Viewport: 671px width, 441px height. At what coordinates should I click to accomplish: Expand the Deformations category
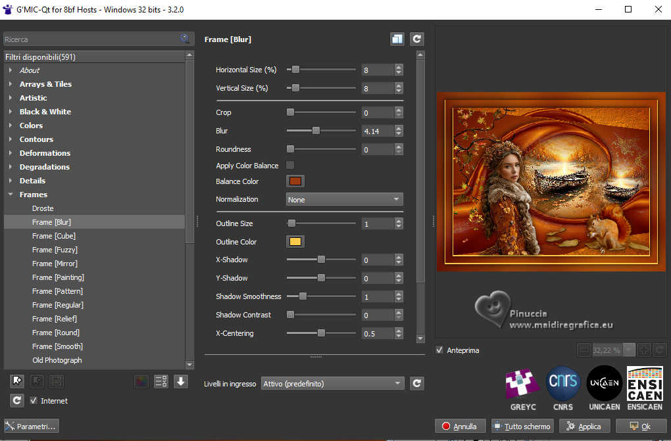point(11,152)
